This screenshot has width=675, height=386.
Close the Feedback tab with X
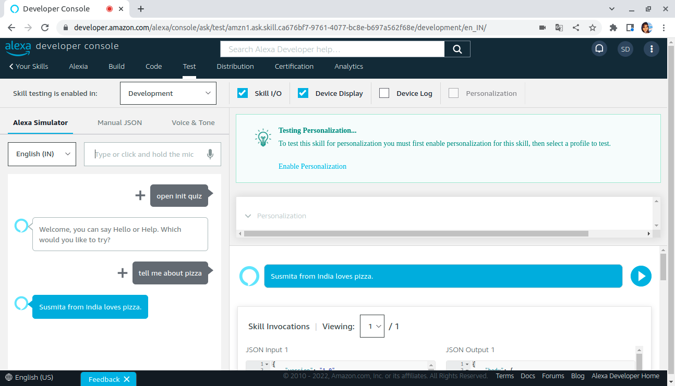click(x=126, y=379)
